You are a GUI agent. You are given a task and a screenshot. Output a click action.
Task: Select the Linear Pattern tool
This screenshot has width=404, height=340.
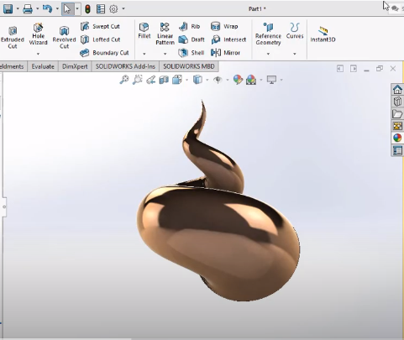click(x=165, y=34)
